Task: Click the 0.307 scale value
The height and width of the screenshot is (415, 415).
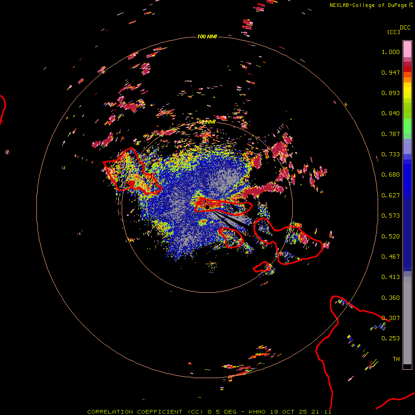Action: [x=391, y=318]
